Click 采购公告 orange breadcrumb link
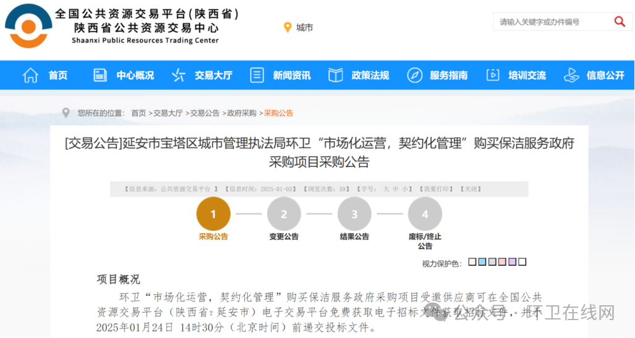 pyautogui.click(x=279, y=113)
